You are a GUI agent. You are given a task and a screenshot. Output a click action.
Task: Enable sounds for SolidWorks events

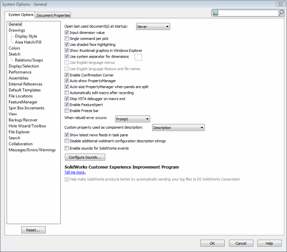[67, 148]
